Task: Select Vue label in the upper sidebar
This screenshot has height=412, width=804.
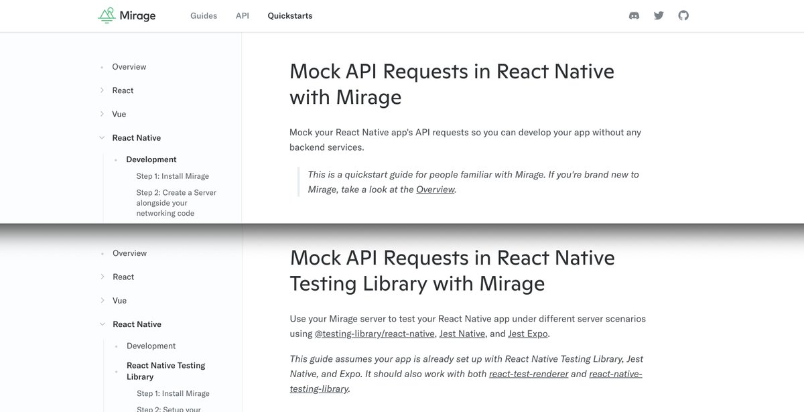Action: point(119,114)
